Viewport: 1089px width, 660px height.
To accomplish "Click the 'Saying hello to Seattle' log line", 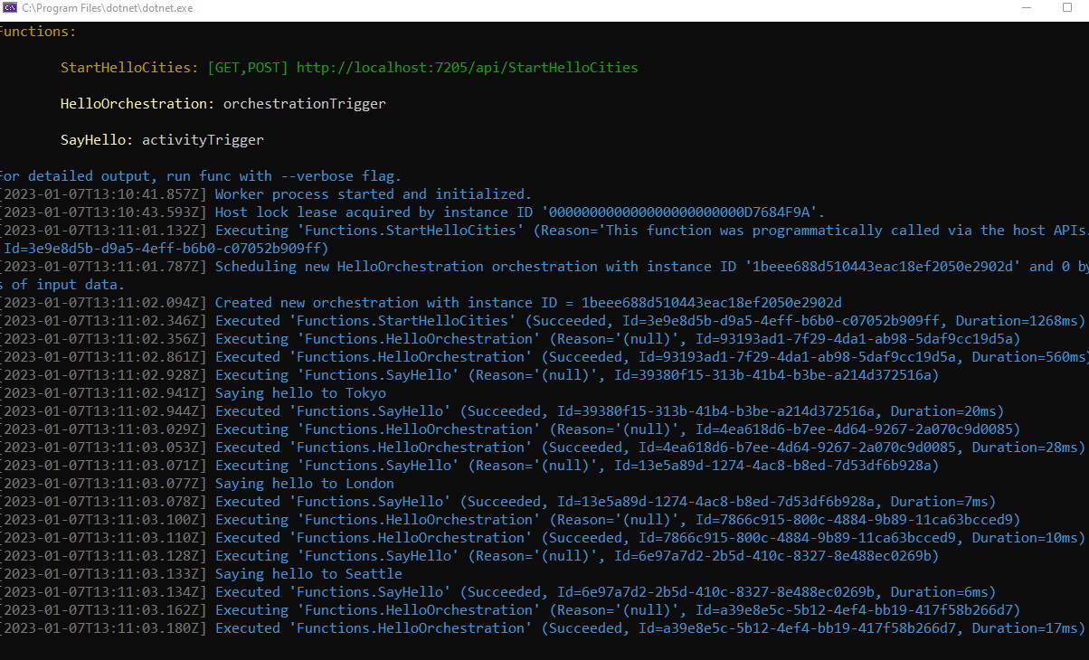I will [308, 574].
